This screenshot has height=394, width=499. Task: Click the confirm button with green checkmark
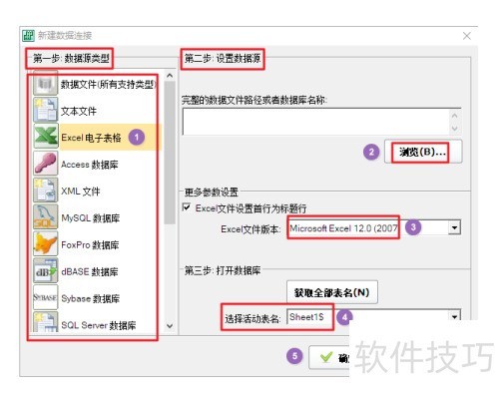click(329, 357)
